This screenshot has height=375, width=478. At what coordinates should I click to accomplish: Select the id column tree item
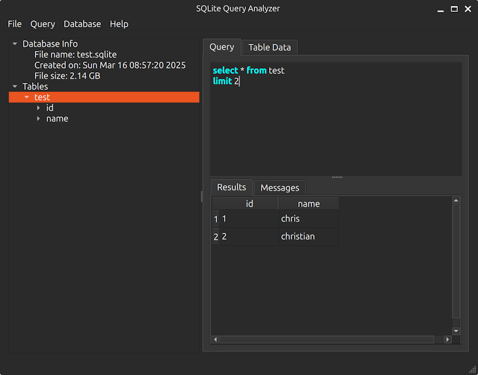[50, 108]
